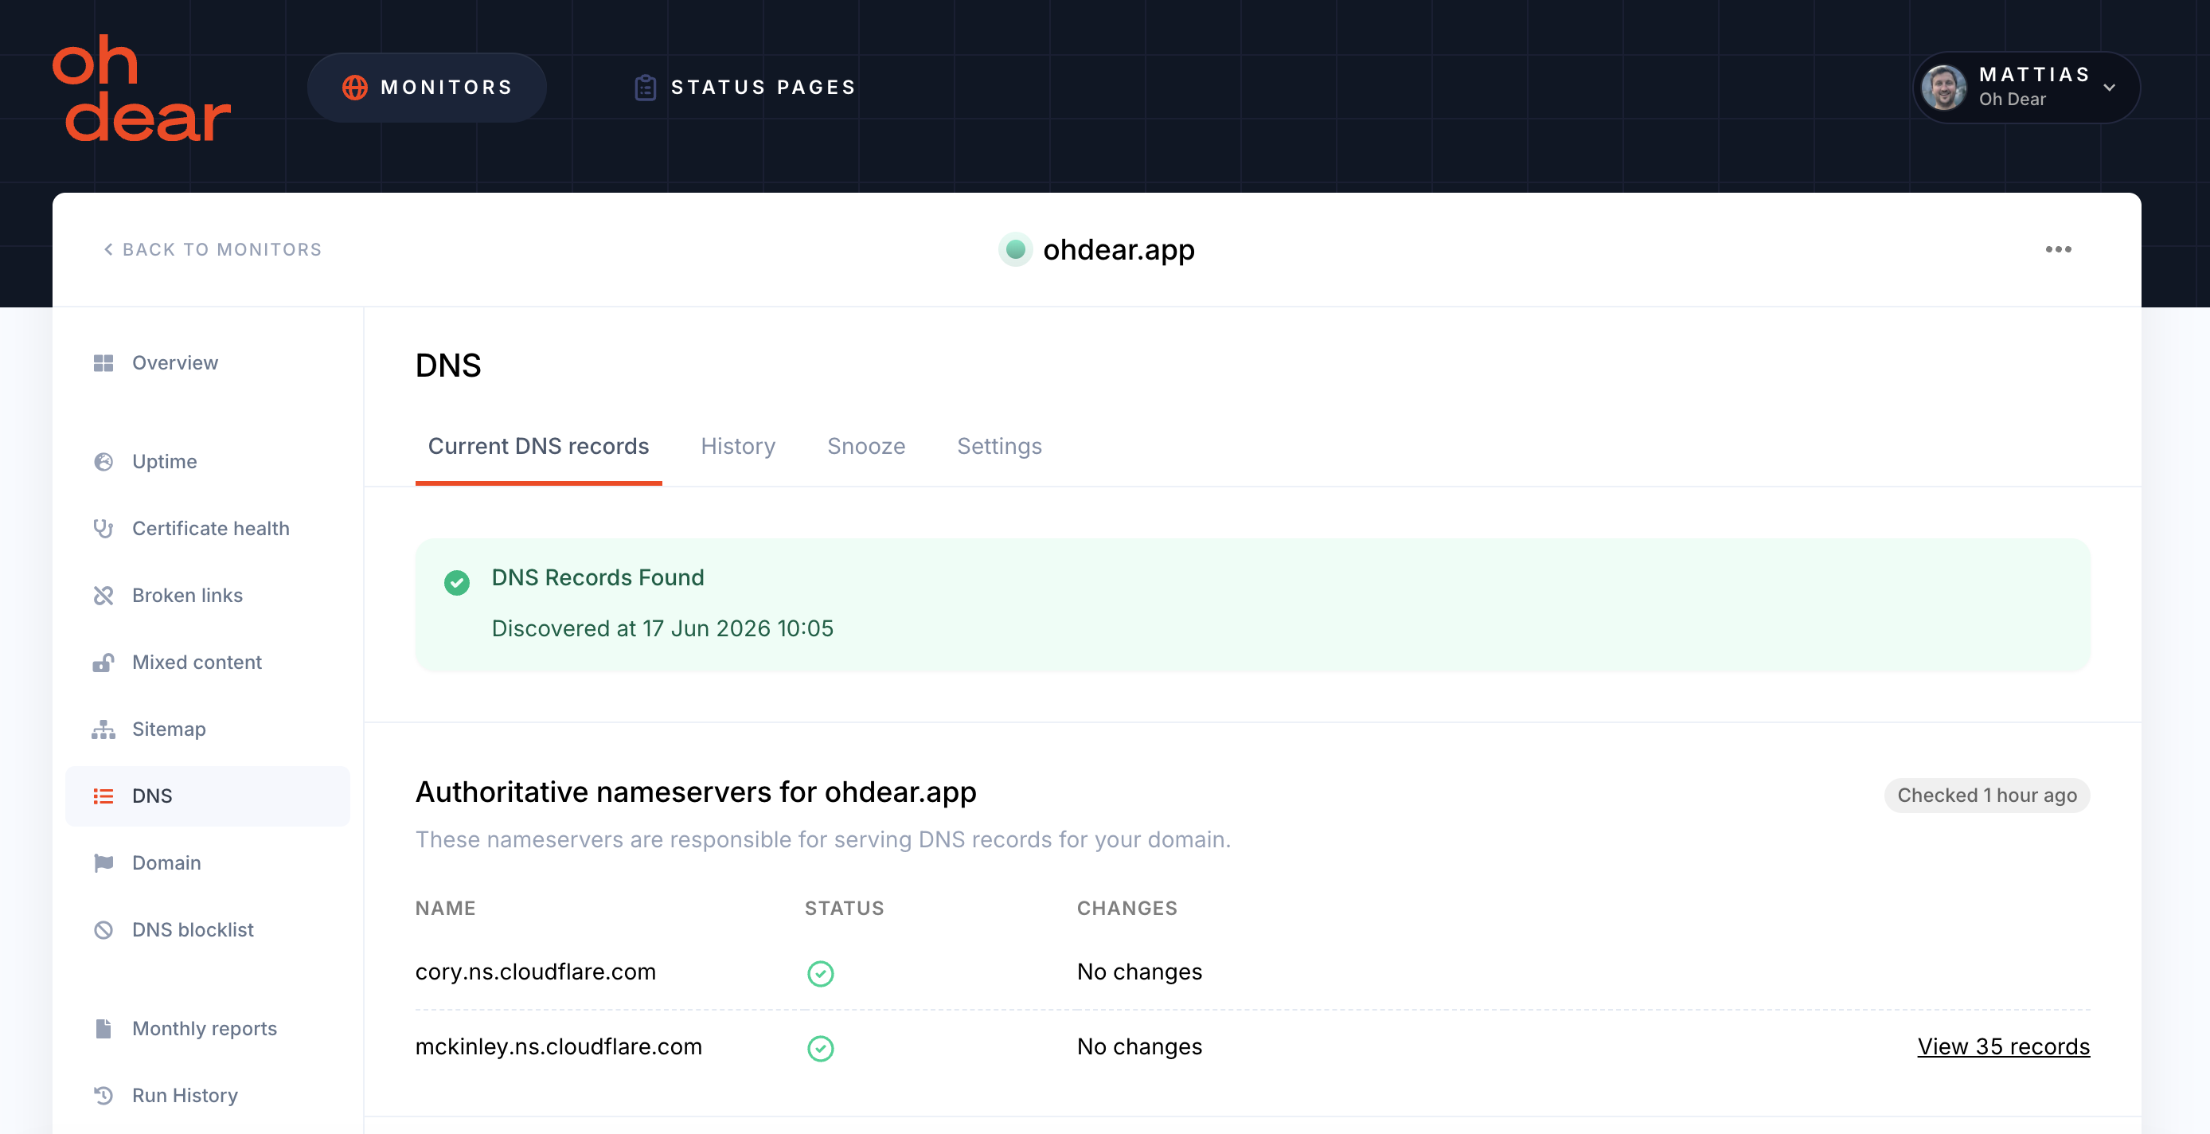Click the CHANGES column header
Image resolution: width=2210 pixels, height=1134 pixels.
tap(1127, 909)
